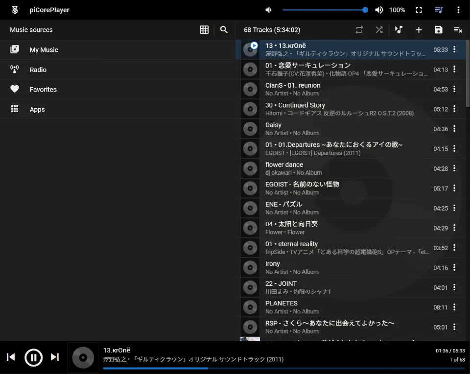Click the piCorePlayer raspberry logo icon
Screen dimensions: 470x374
15,10
